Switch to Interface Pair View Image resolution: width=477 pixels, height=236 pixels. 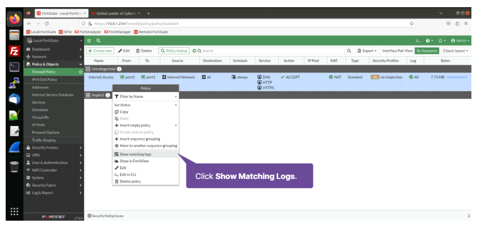coord(397,51)
